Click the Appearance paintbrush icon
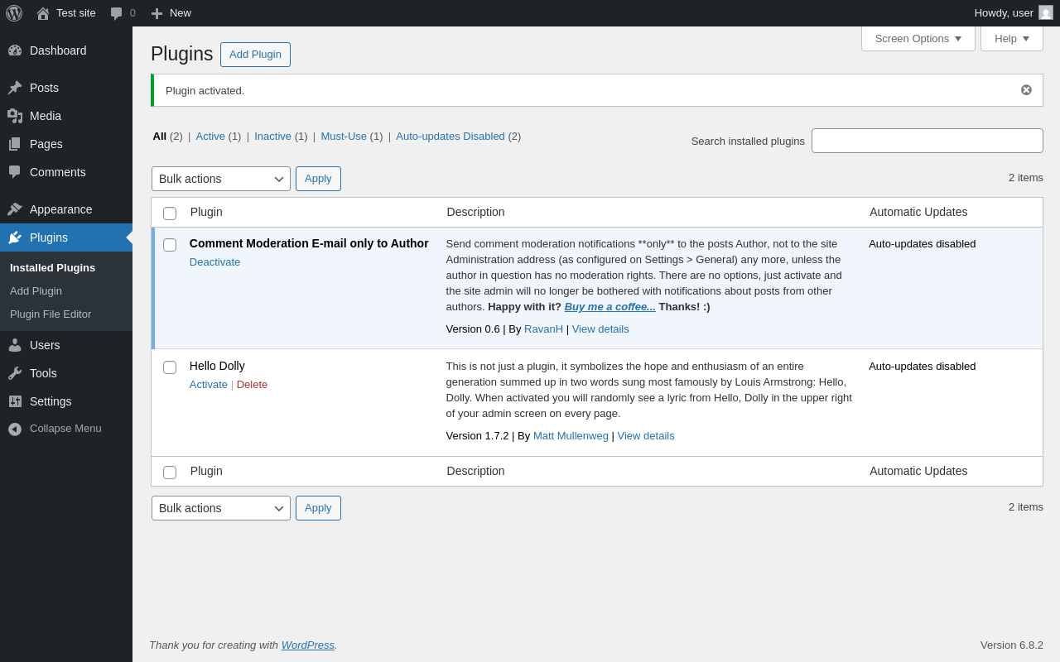This screenshot has height=662, width=1060. pyautogui.click(x=15, y=209)
